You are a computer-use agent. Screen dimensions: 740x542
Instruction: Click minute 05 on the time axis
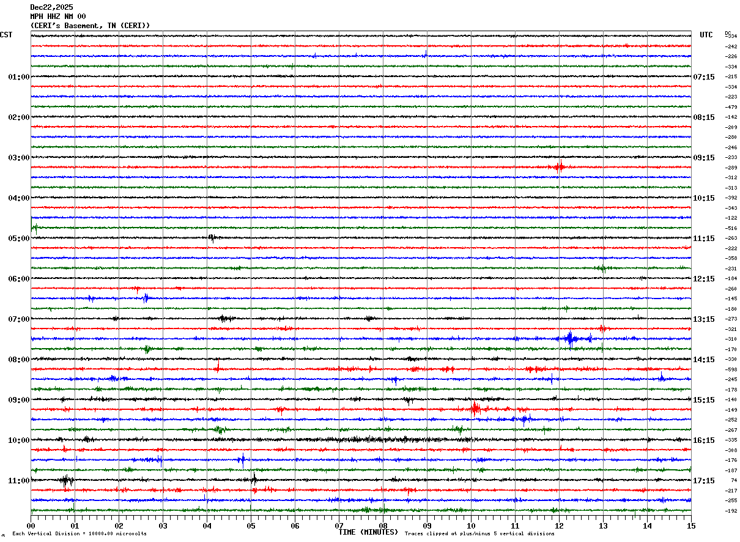[251, 525]
